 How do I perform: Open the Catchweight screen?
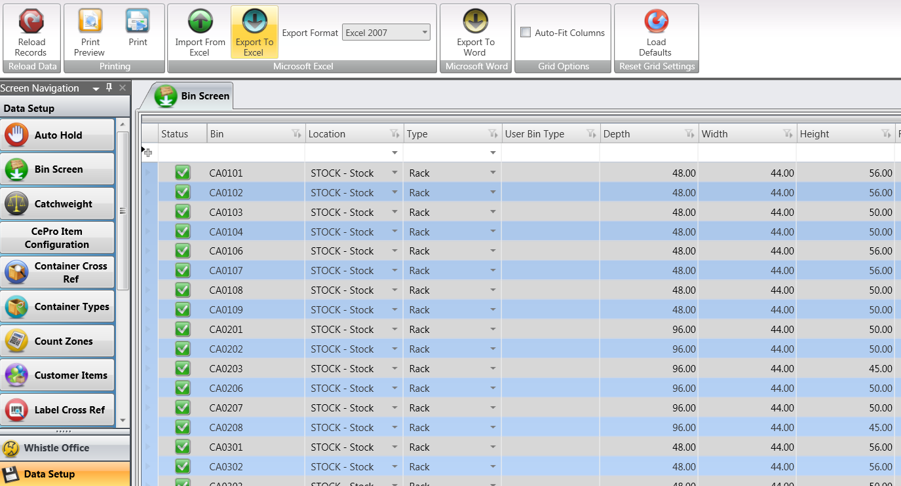click(x=58, y=203)
